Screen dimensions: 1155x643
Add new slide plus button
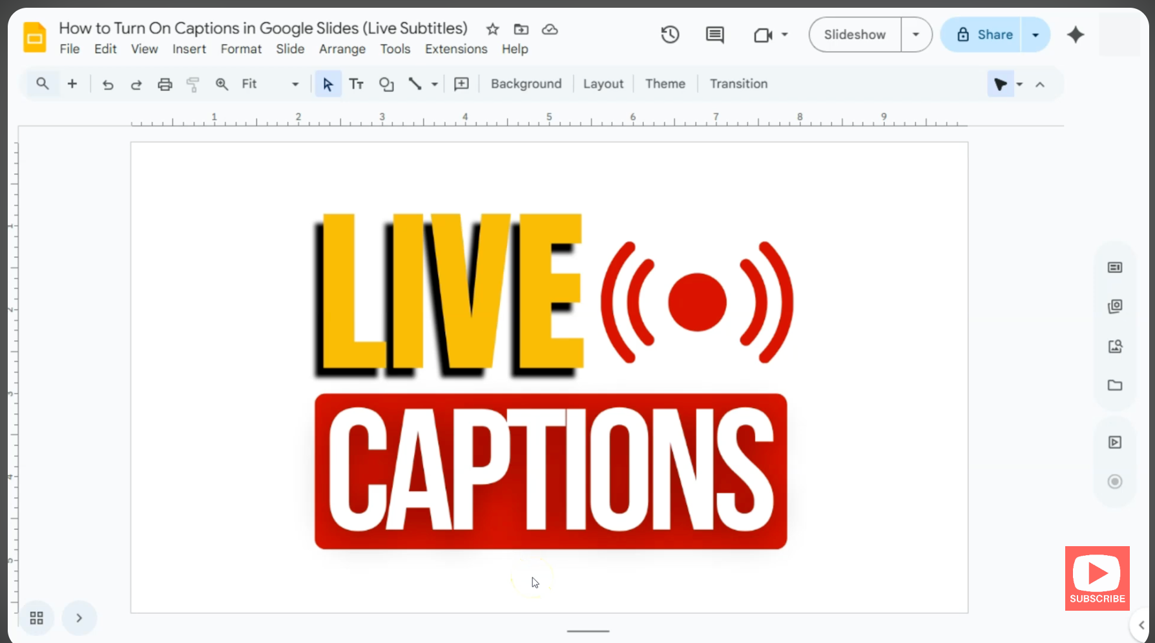(x=72, y=84)
